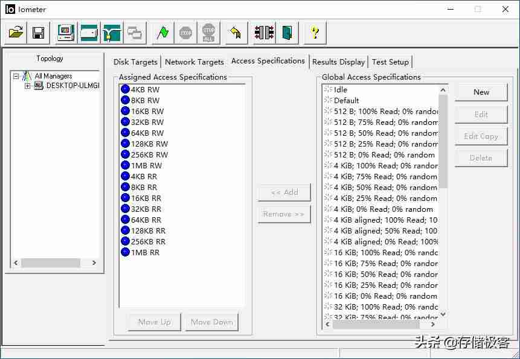
Task: Click Global list horizontal scroll left arrow
Action: point(328,325)
